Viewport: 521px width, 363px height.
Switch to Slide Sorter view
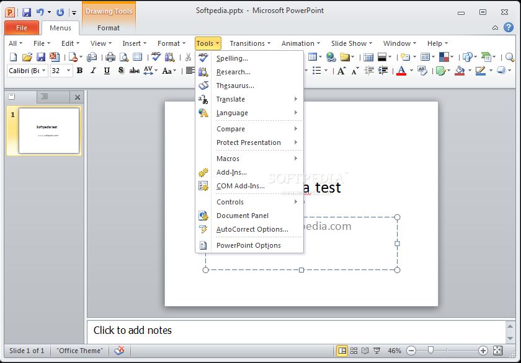[x=354, y=351]
